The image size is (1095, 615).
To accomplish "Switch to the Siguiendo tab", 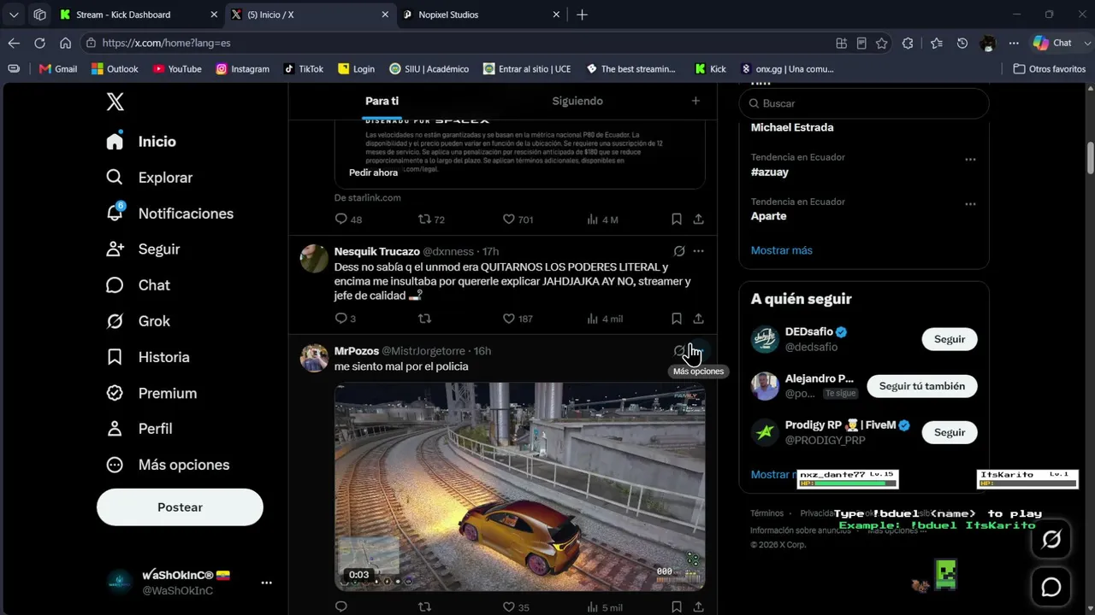I will click(577, 101).
